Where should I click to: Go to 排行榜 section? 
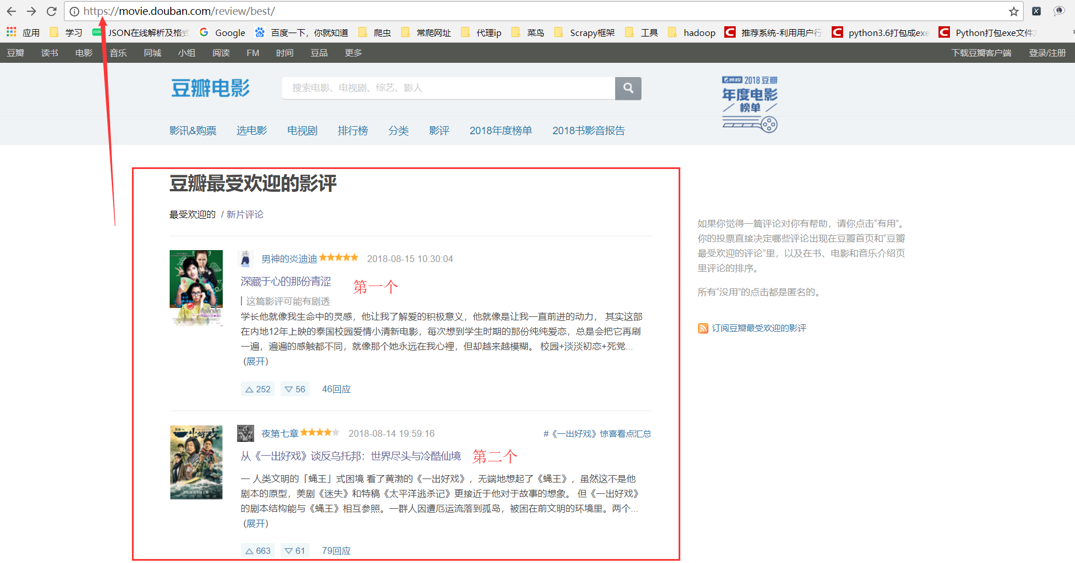click(x=353, y=131)
